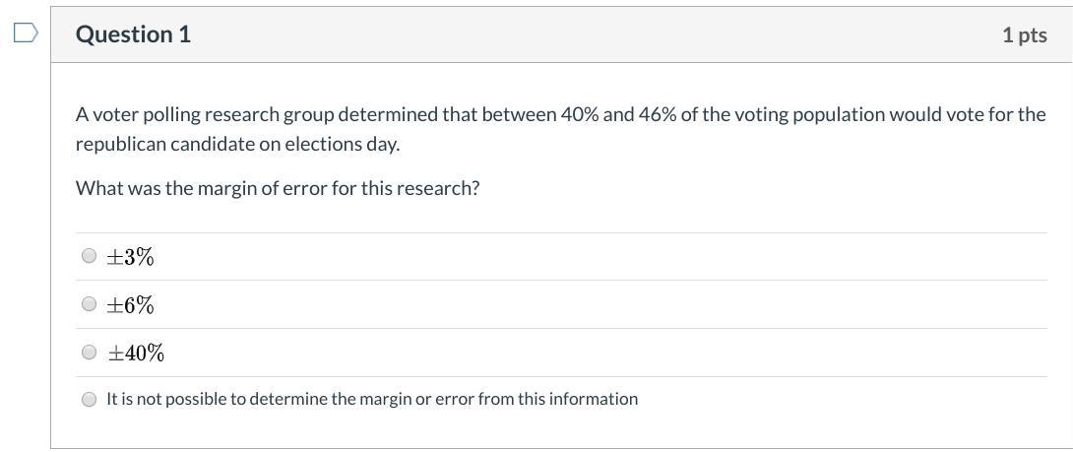Click the ±3% answer label text
1073x452 pixels.
click(x=130, y=257)
